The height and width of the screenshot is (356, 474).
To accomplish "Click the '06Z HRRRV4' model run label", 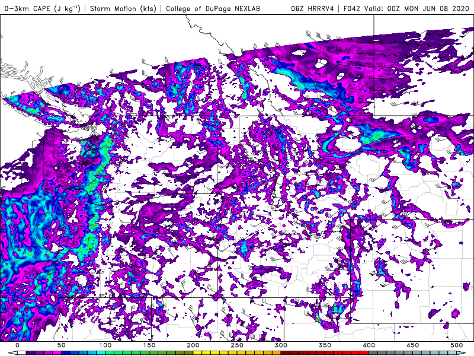I will click(x=312, y=8).
